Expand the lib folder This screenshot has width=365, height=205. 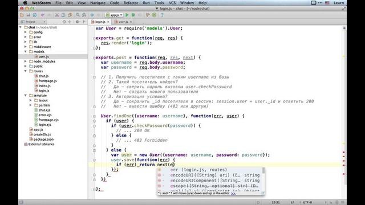click(25, 42)
